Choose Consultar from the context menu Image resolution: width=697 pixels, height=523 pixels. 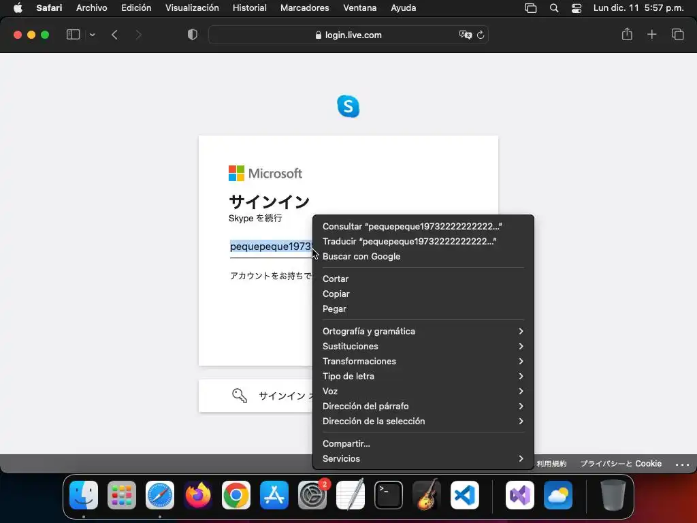coord(423,226)
